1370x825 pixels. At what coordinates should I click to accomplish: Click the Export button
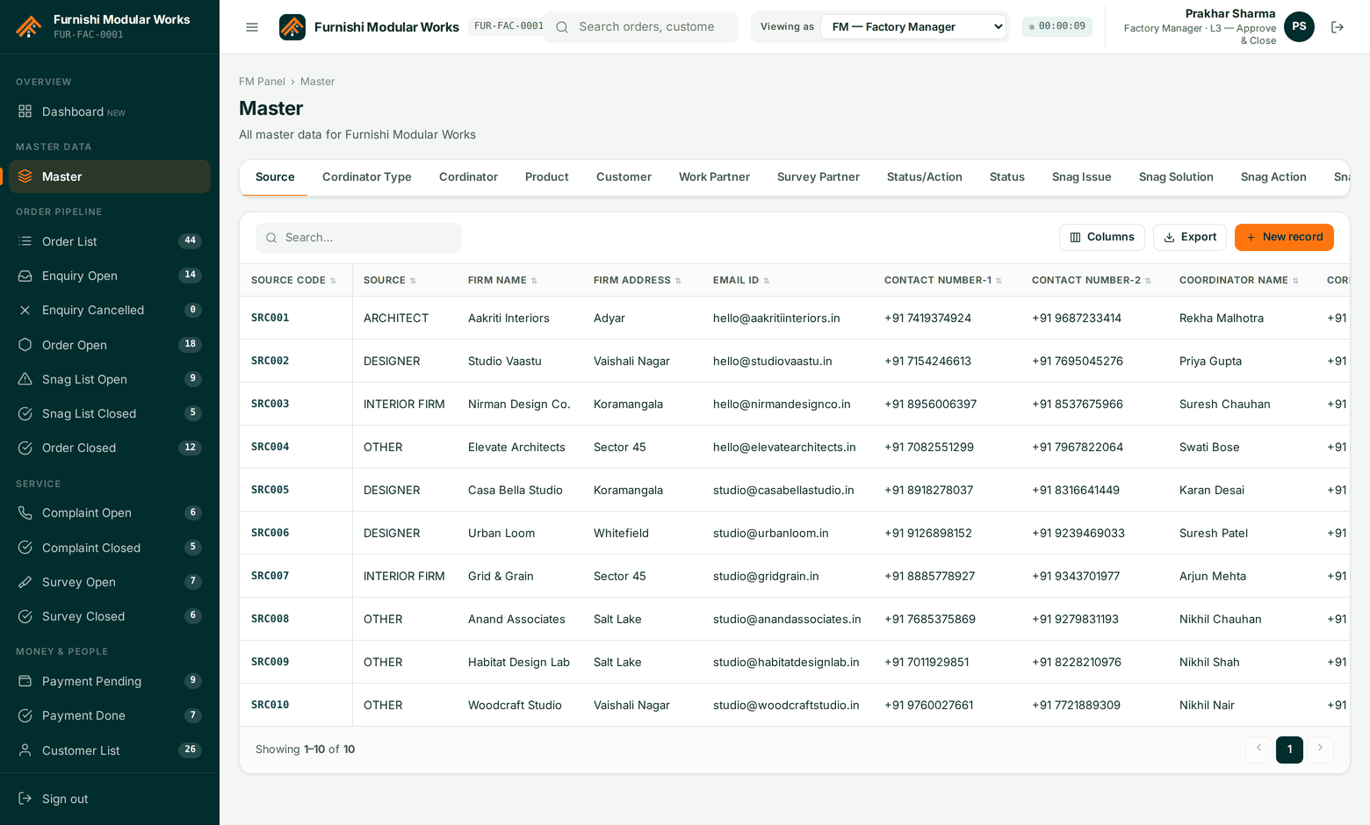[1190, 237]
